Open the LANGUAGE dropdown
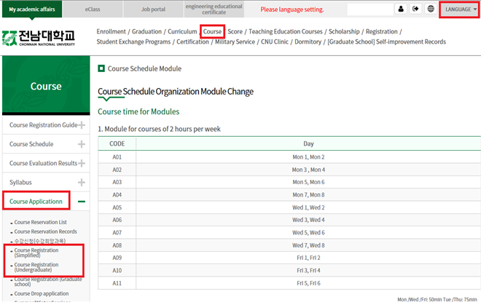Viewport: 481px width, 305px height. click(460, 9)
